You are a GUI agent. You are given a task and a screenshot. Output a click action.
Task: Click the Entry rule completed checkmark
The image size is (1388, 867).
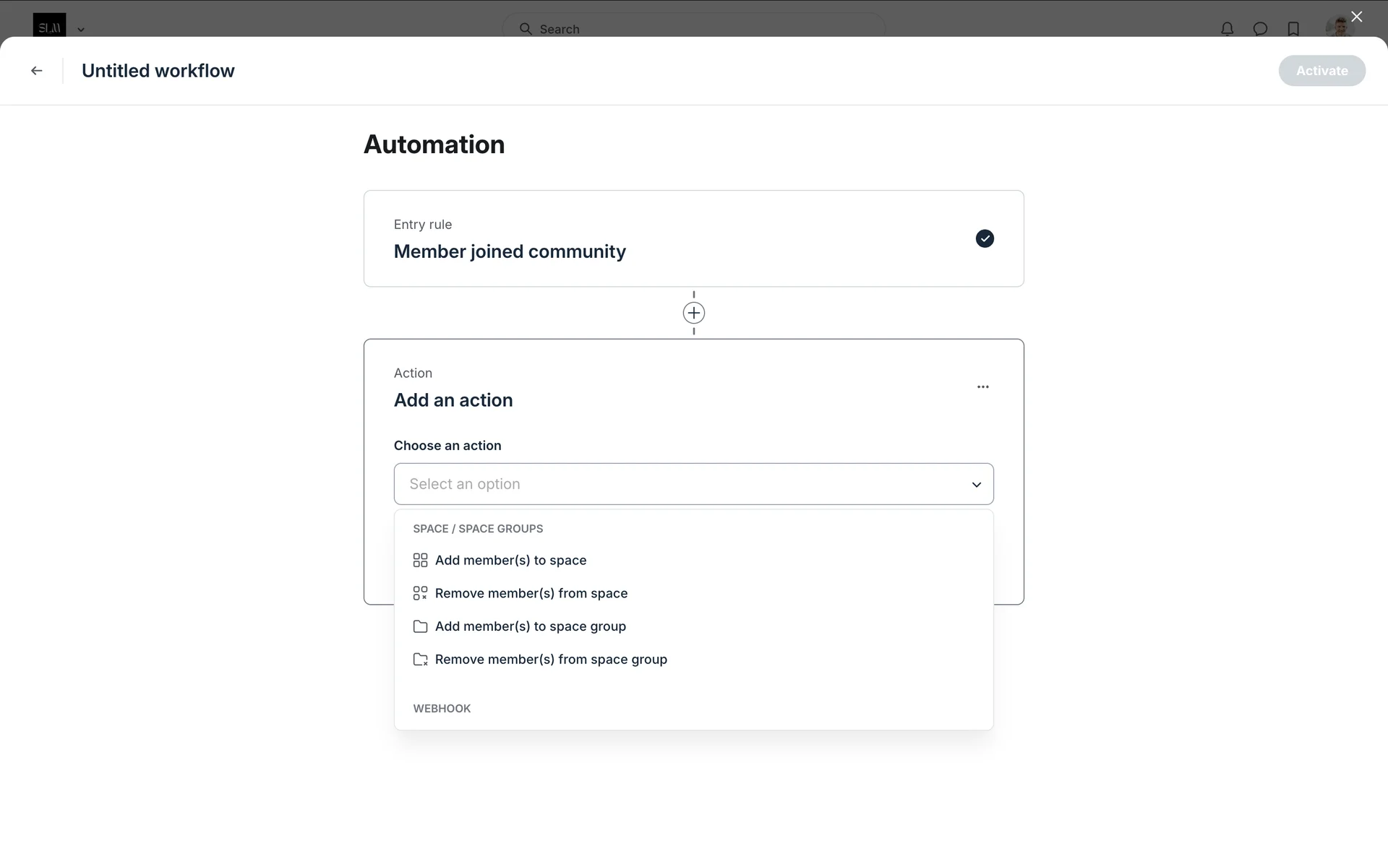985,238
